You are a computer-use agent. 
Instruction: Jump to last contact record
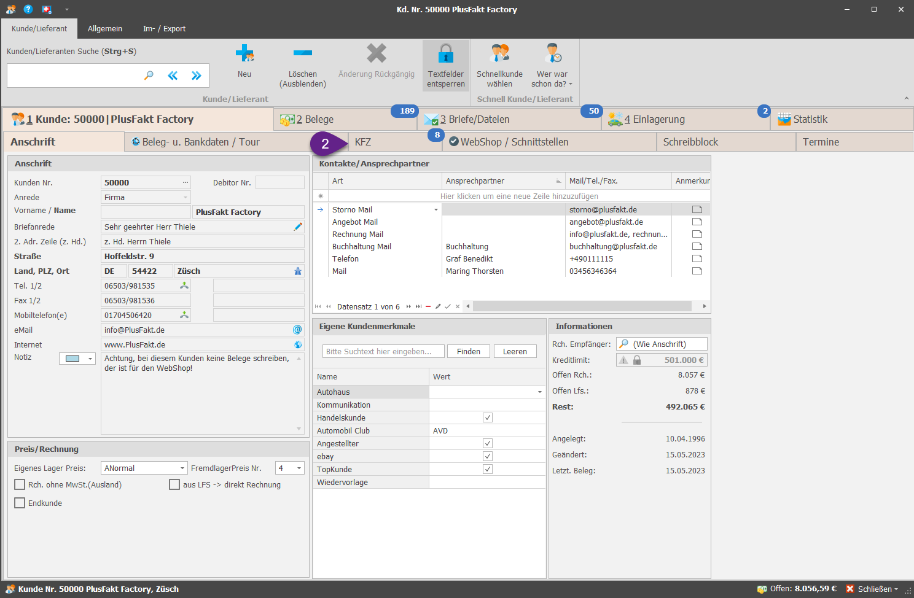point(418,306)
